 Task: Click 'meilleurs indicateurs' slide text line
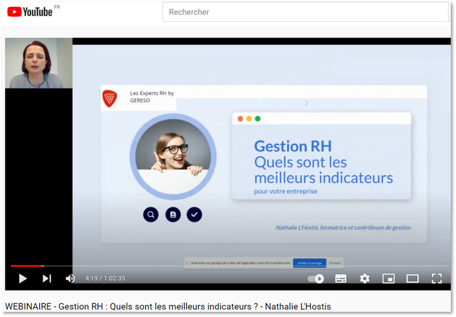point(324,178)
